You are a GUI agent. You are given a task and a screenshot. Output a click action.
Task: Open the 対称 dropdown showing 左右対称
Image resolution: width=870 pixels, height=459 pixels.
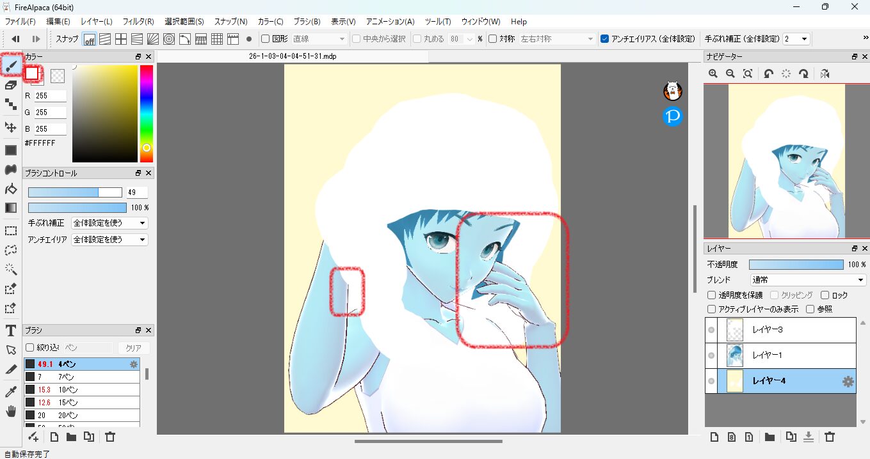click(557, 39)
